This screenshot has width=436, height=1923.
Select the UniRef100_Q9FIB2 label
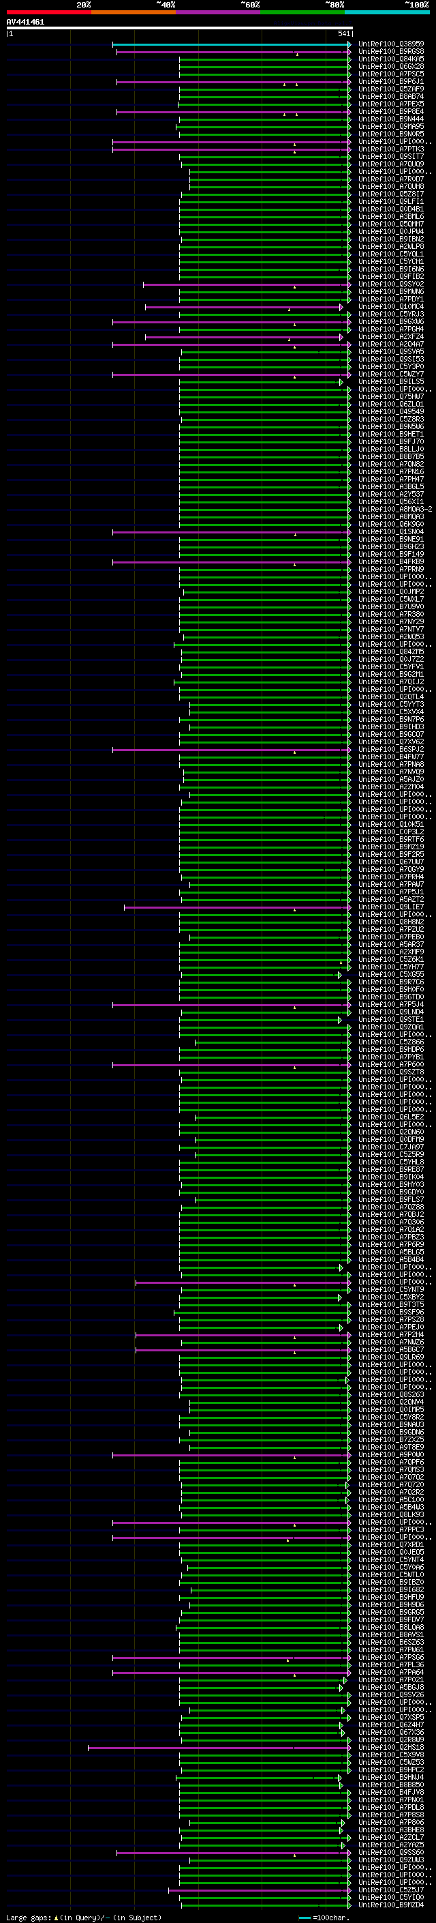click(391, 276)
